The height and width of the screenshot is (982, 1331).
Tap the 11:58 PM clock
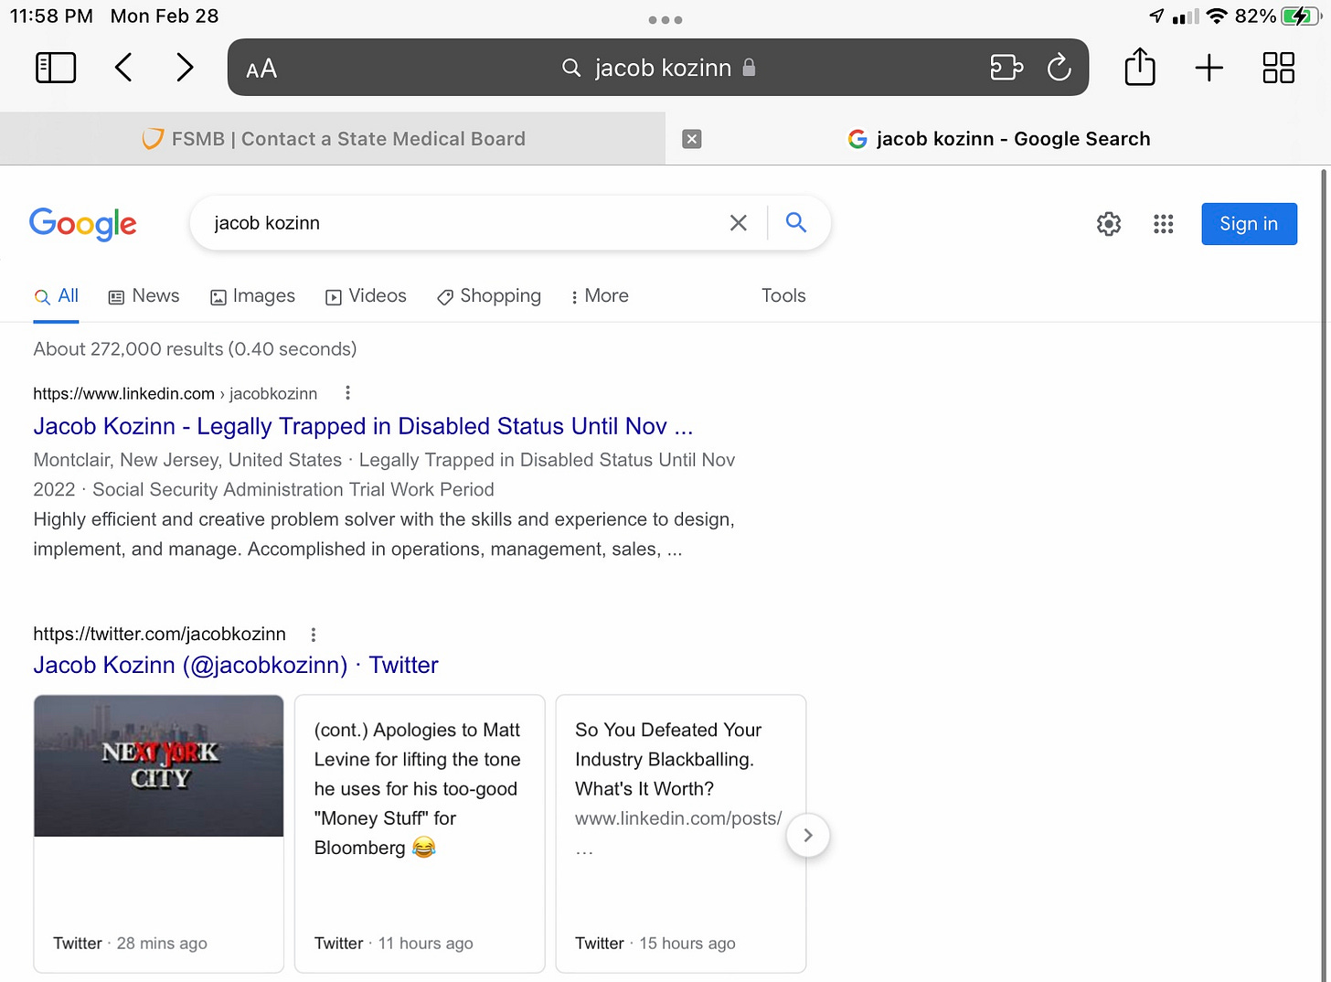[x=51, y=16]
